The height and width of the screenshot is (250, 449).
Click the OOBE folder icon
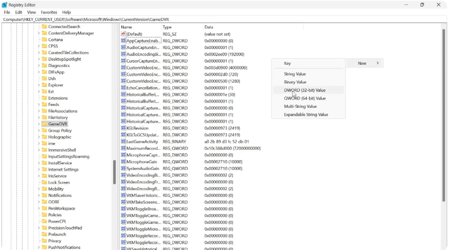(x=44, y=202)
